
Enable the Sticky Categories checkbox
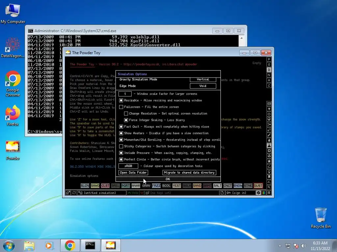121,146
